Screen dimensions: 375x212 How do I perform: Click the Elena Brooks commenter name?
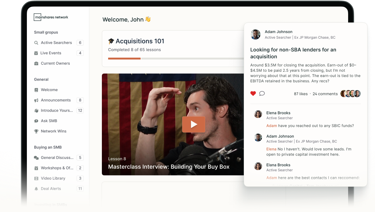tap(278, 113)
